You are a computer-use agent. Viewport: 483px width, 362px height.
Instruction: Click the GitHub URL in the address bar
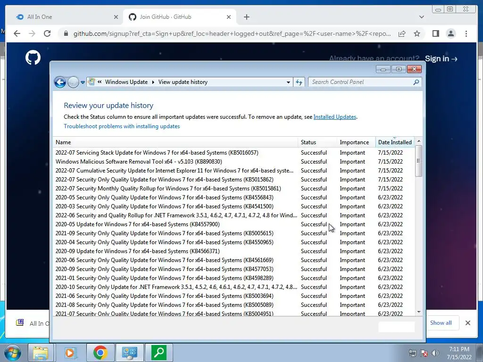pos(232,33)
